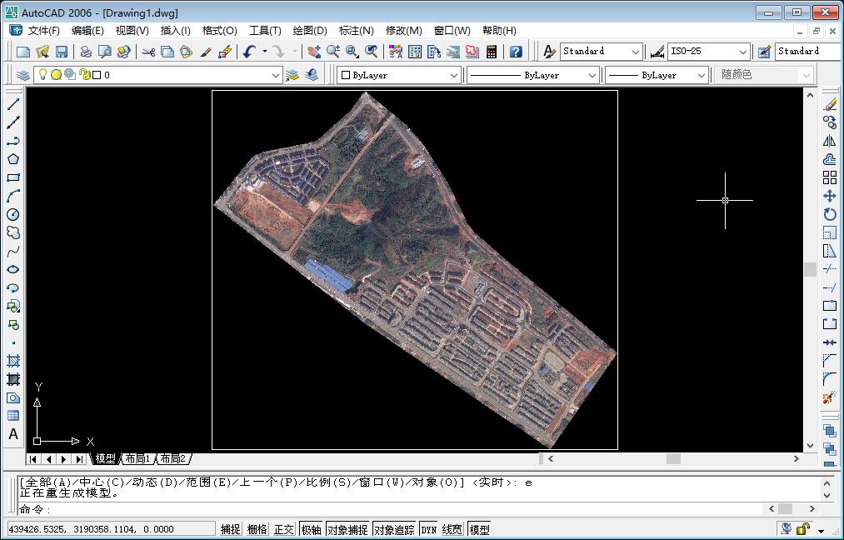Open the Standard text style dropdown
This screenshot has height=540, width=844.
click(635, 52)
